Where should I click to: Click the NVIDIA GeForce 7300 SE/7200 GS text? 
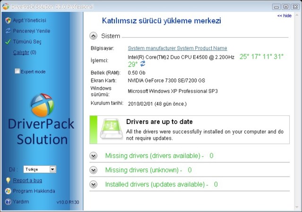pyautogui.click(x=166, y=80)
